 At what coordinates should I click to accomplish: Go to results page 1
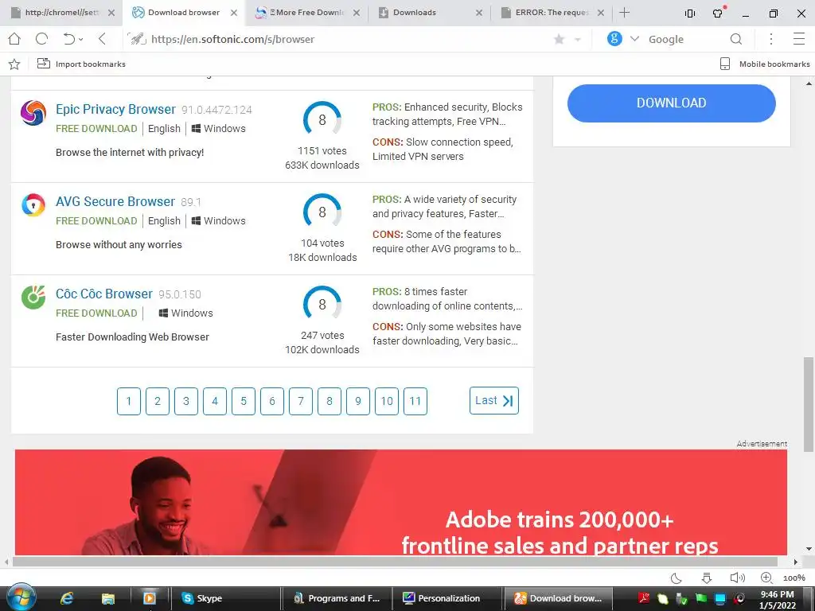[x=129, y=401]
